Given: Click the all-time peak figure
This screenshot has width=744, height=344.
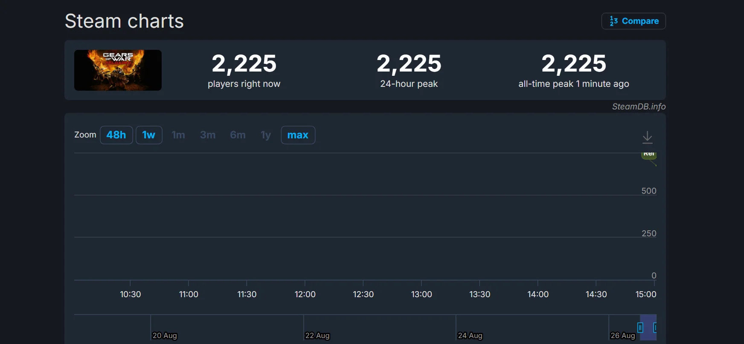Looking at the screenshot, I should [x=573, y=63].
